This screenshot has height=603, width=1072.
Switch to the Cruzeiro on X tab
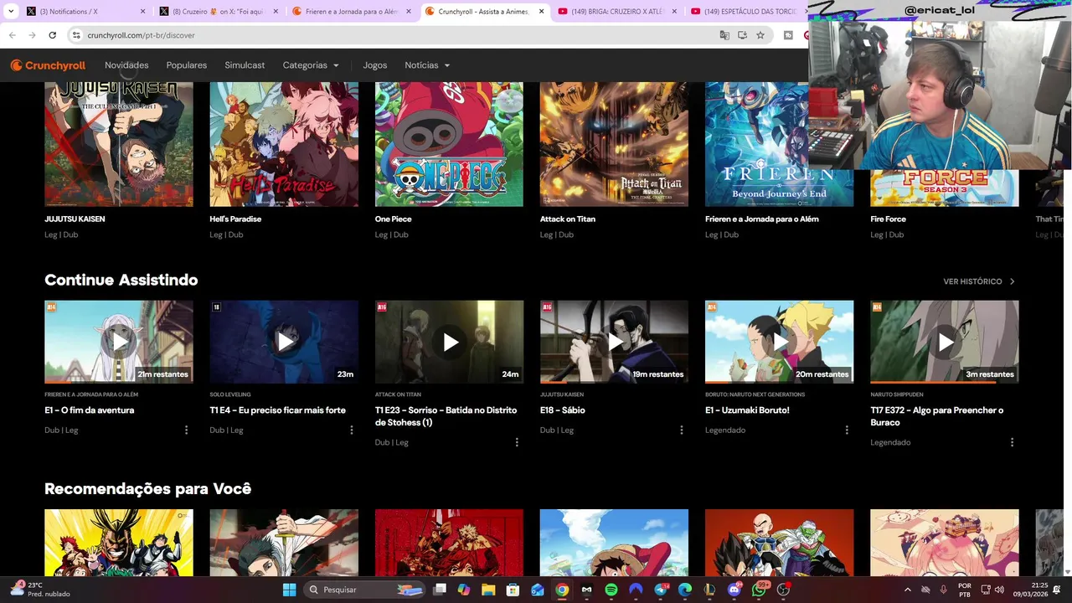[x=218, y=12]
